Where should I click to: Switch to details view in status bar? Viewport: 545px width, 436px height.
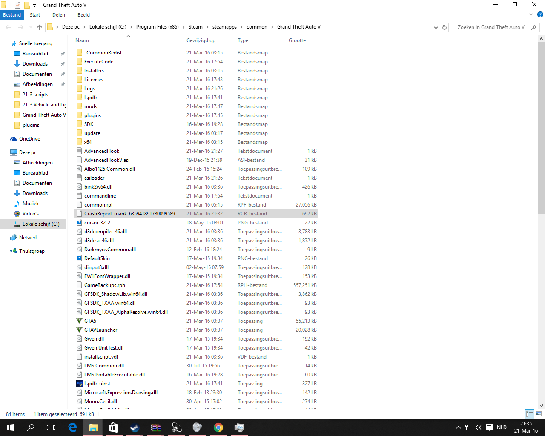[x=529, y=414]
